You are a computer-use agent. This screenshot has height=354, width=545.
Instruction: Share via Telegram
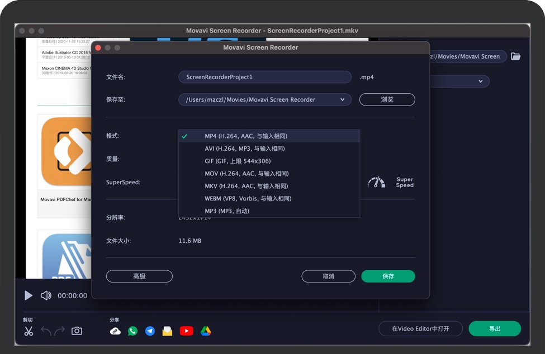pyautogui.click(x=150, y=331)
